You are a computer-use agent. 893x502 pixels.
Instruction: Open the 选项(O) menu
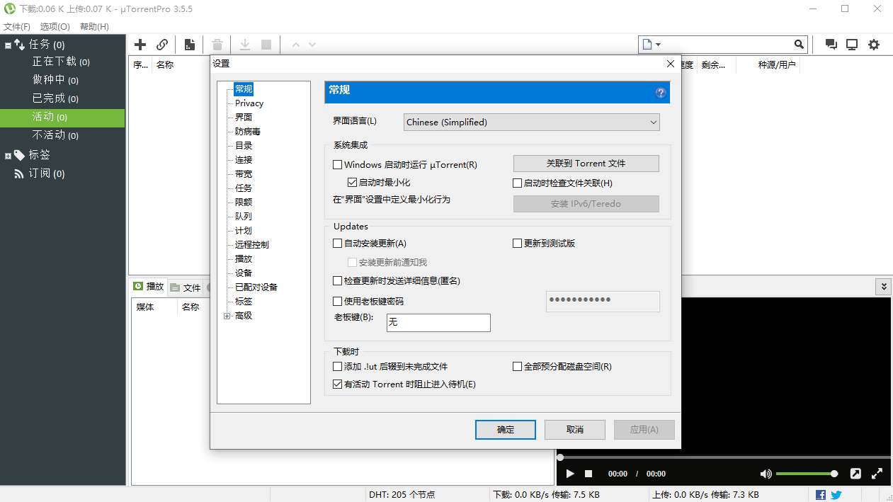[x=55, y=26]
